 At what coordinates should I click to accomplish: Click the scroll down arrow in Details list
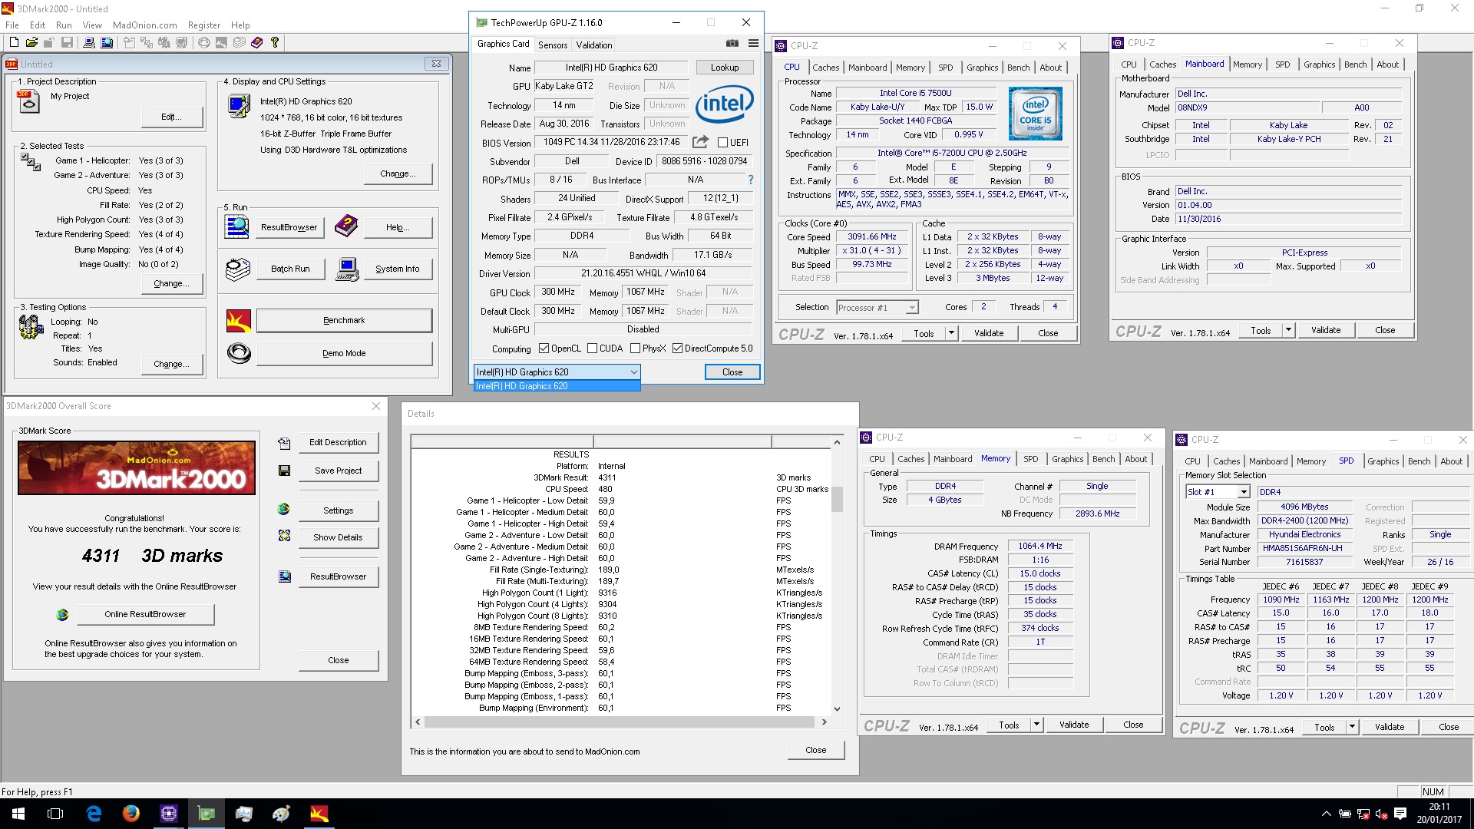pyautogui.click(x=837, y=708)
